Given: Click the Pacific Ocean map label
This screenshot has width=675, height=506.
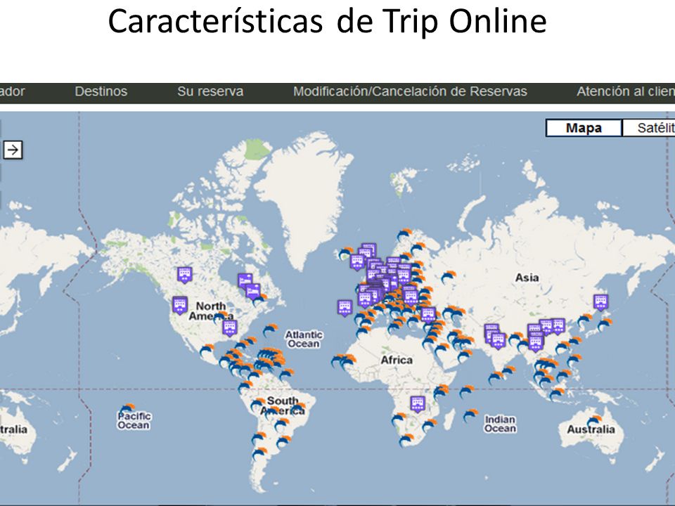Looking at the screenshot, I should pos(134,420).
